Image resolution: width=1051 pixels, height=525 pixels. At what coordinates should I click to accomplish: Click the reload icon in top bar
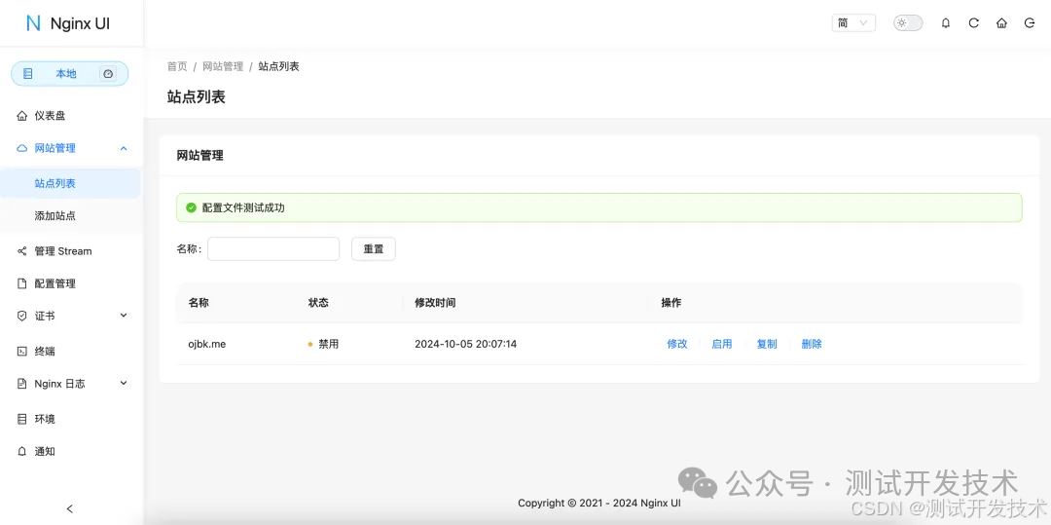973,23
